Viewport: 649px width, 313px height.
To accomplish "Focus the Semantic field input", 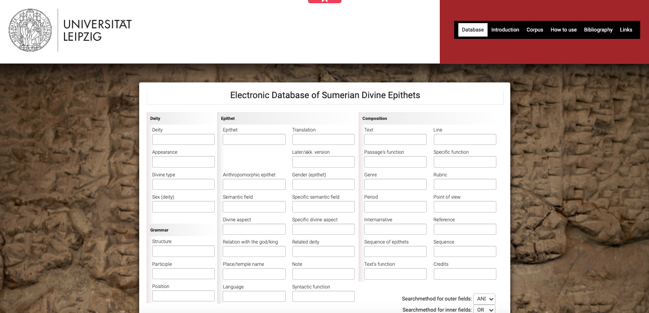I will point(254,207).
